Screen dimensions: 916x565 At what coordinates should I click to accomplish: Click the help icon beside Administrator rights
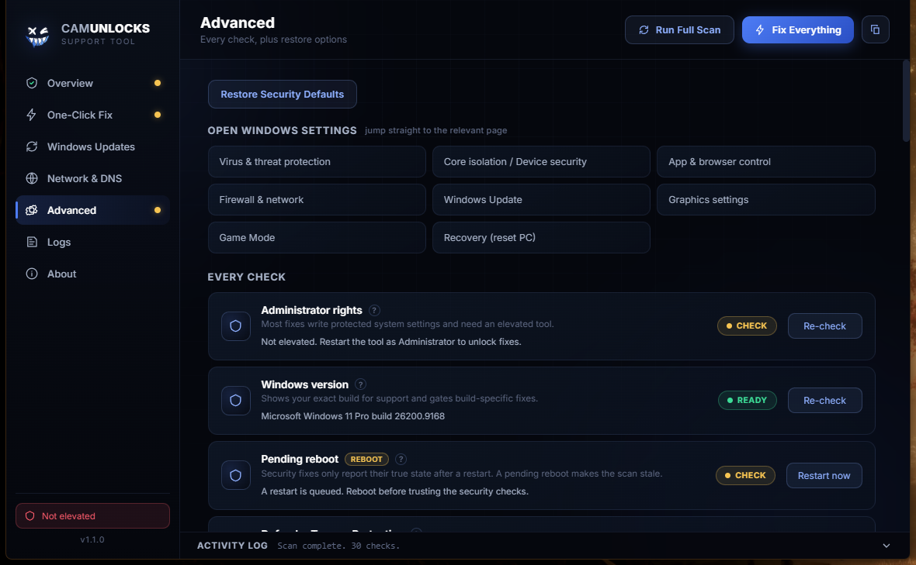374,310
